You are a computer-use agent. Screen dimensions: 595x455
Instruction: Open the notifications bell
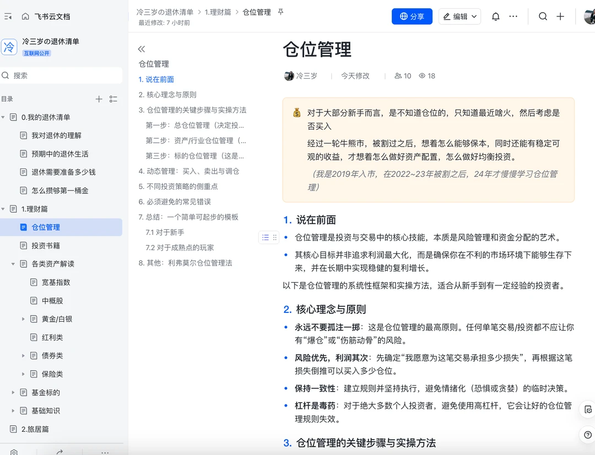click(x=495, y=17)
